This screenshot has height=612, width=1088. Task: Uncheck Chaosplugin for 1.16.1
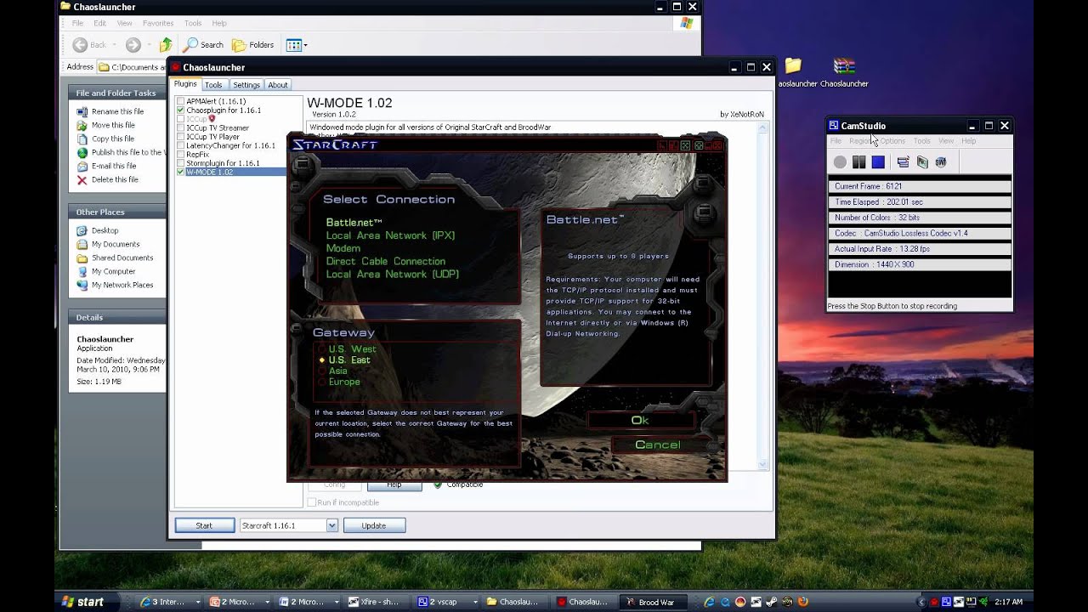click(180, 110)
